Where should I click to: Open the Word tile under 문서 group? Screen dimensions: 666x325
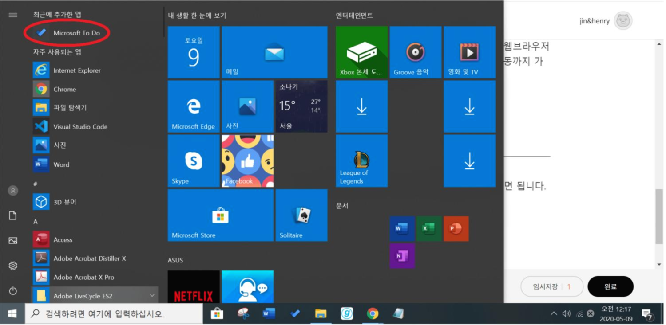pyautogui.click(x=402, y=229)
